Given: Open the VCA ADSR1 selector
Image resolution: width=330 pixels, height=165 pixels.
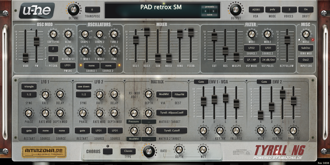Looking at the screenshot, I should pyautogui.click(x=256, y=9).
